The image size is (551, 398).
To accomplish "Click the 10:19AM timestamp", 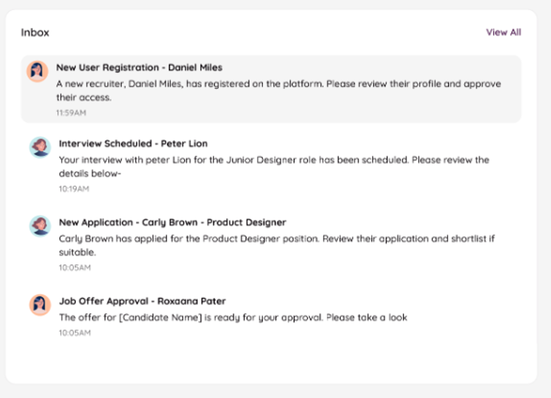I will [x=73, y=189].
